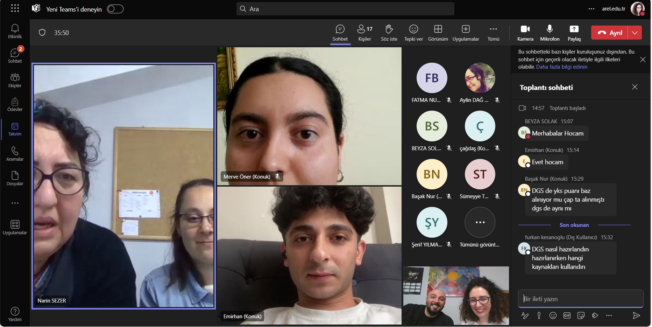Image resolution: width=652 pixels, height=327 pixels.
Task: Open Görünüm view options
Action: point(438,33)
